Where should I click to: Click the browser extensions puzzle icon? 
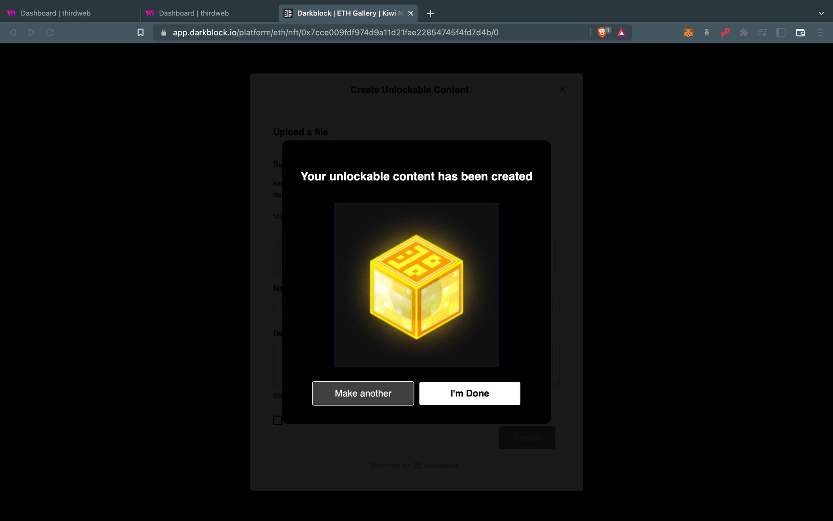click(x=744, y=33)
